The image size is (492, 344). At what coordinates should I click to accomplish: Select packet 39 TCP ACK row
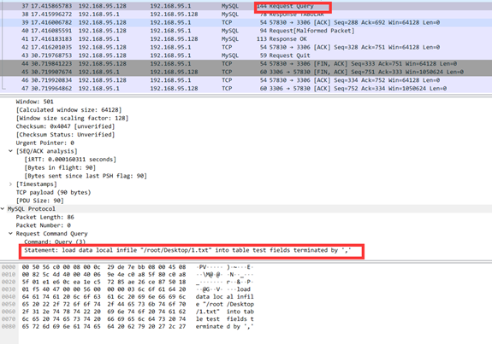pos(246,22)
